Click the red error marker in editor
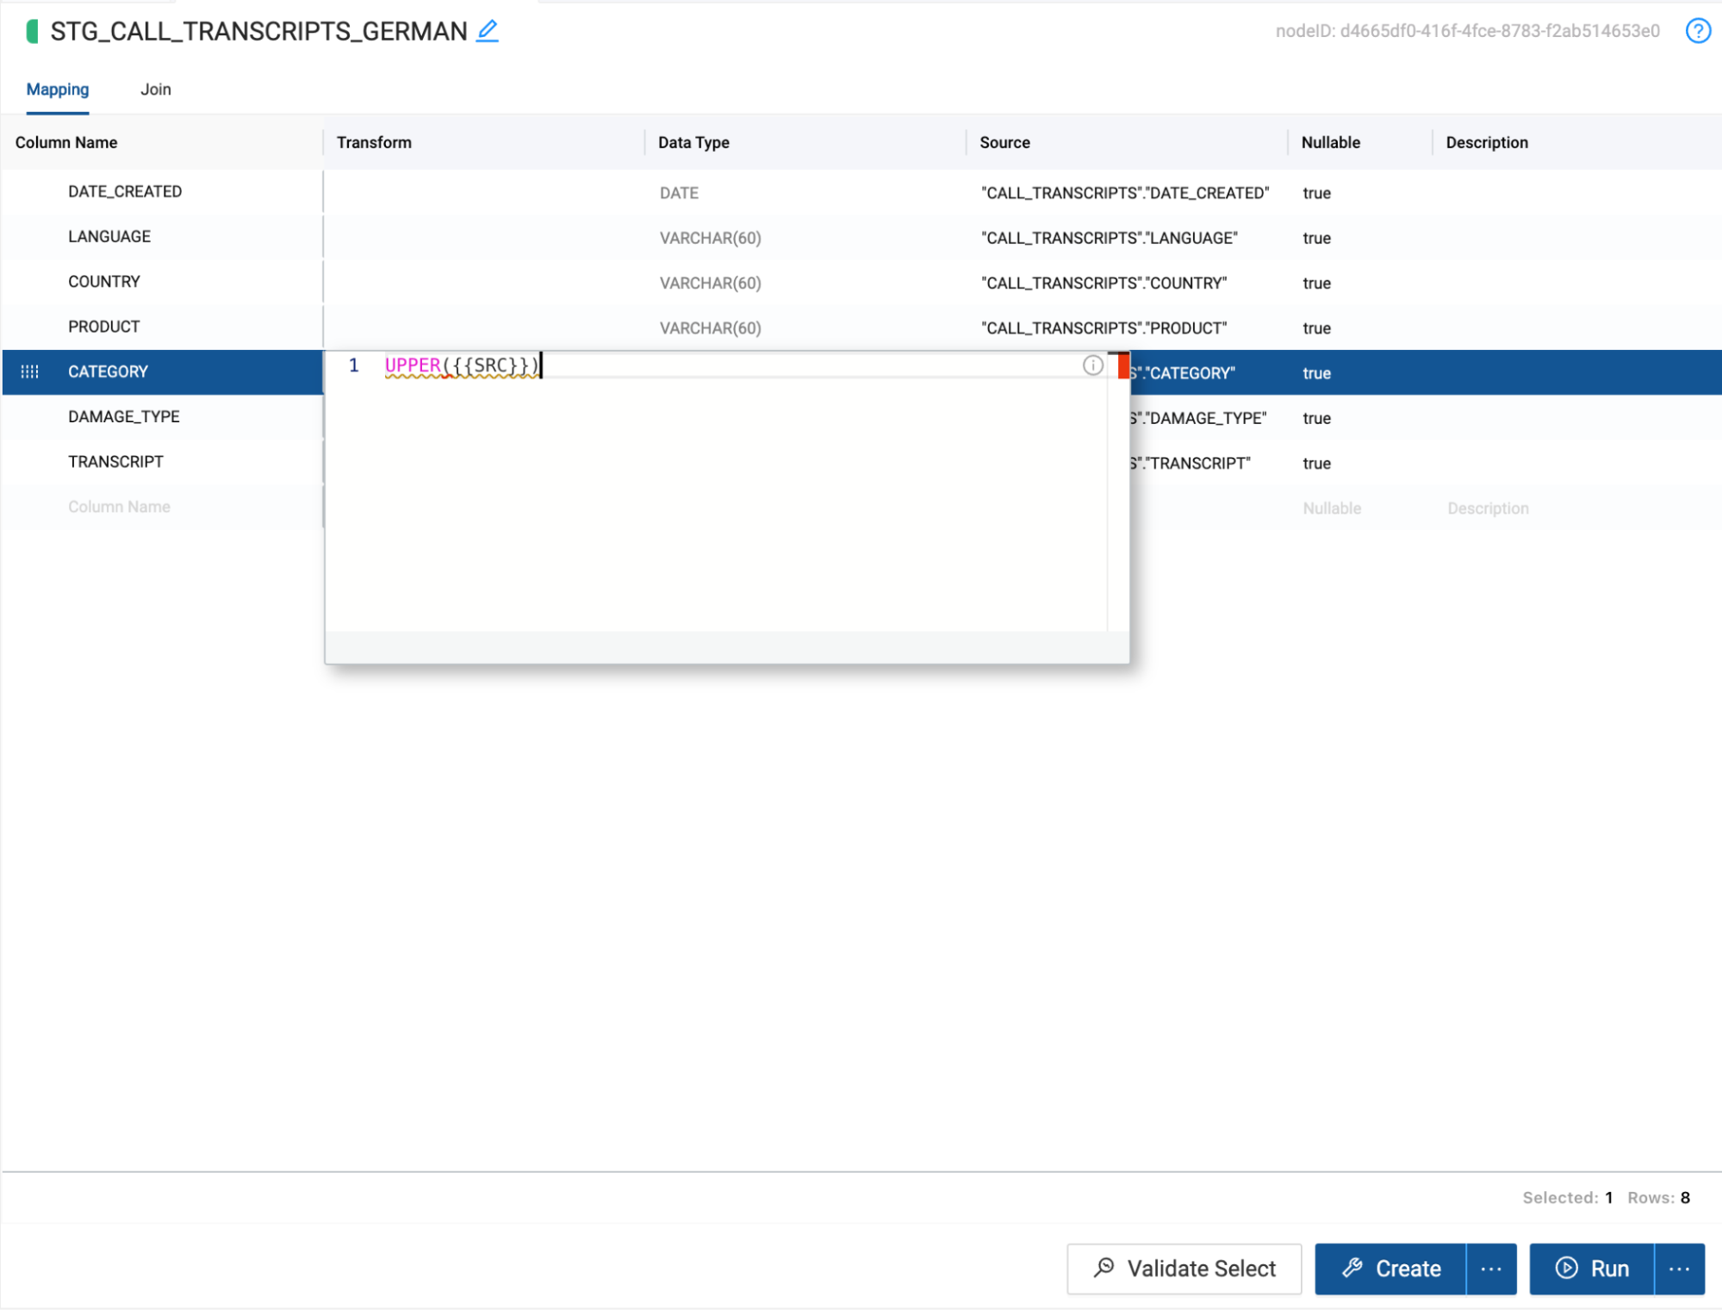1722x1310 pixels. pos(1122,366)
